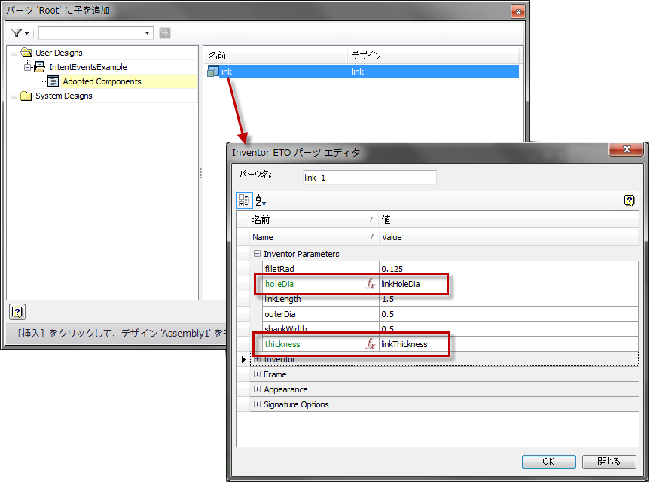Select User Designs folder

pos(59,53)
